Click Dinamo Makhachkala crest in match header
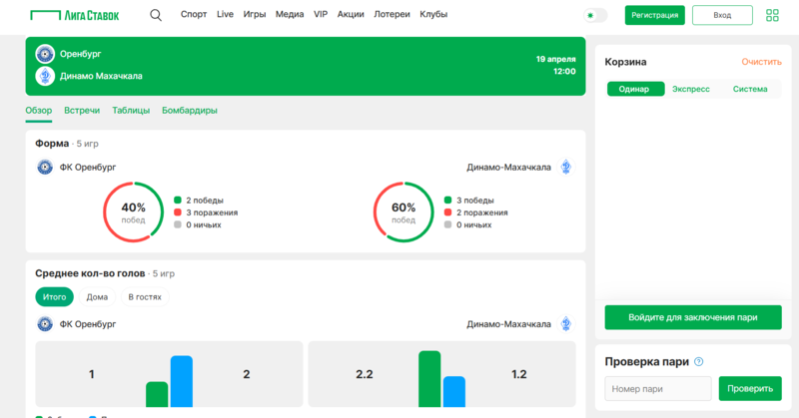The width and height of the screenshot is (799, 418). (45, 76)
